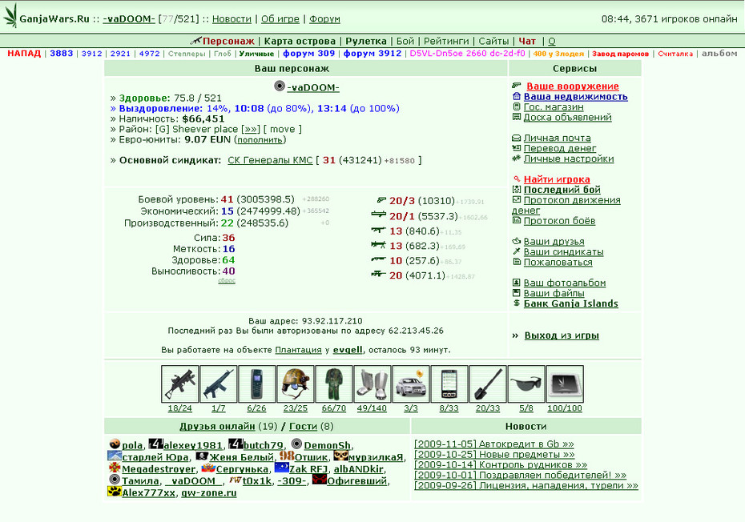Open Завод паромов shortcut link
The width and height of the screenshot is (745, 522).
[620, 54]
